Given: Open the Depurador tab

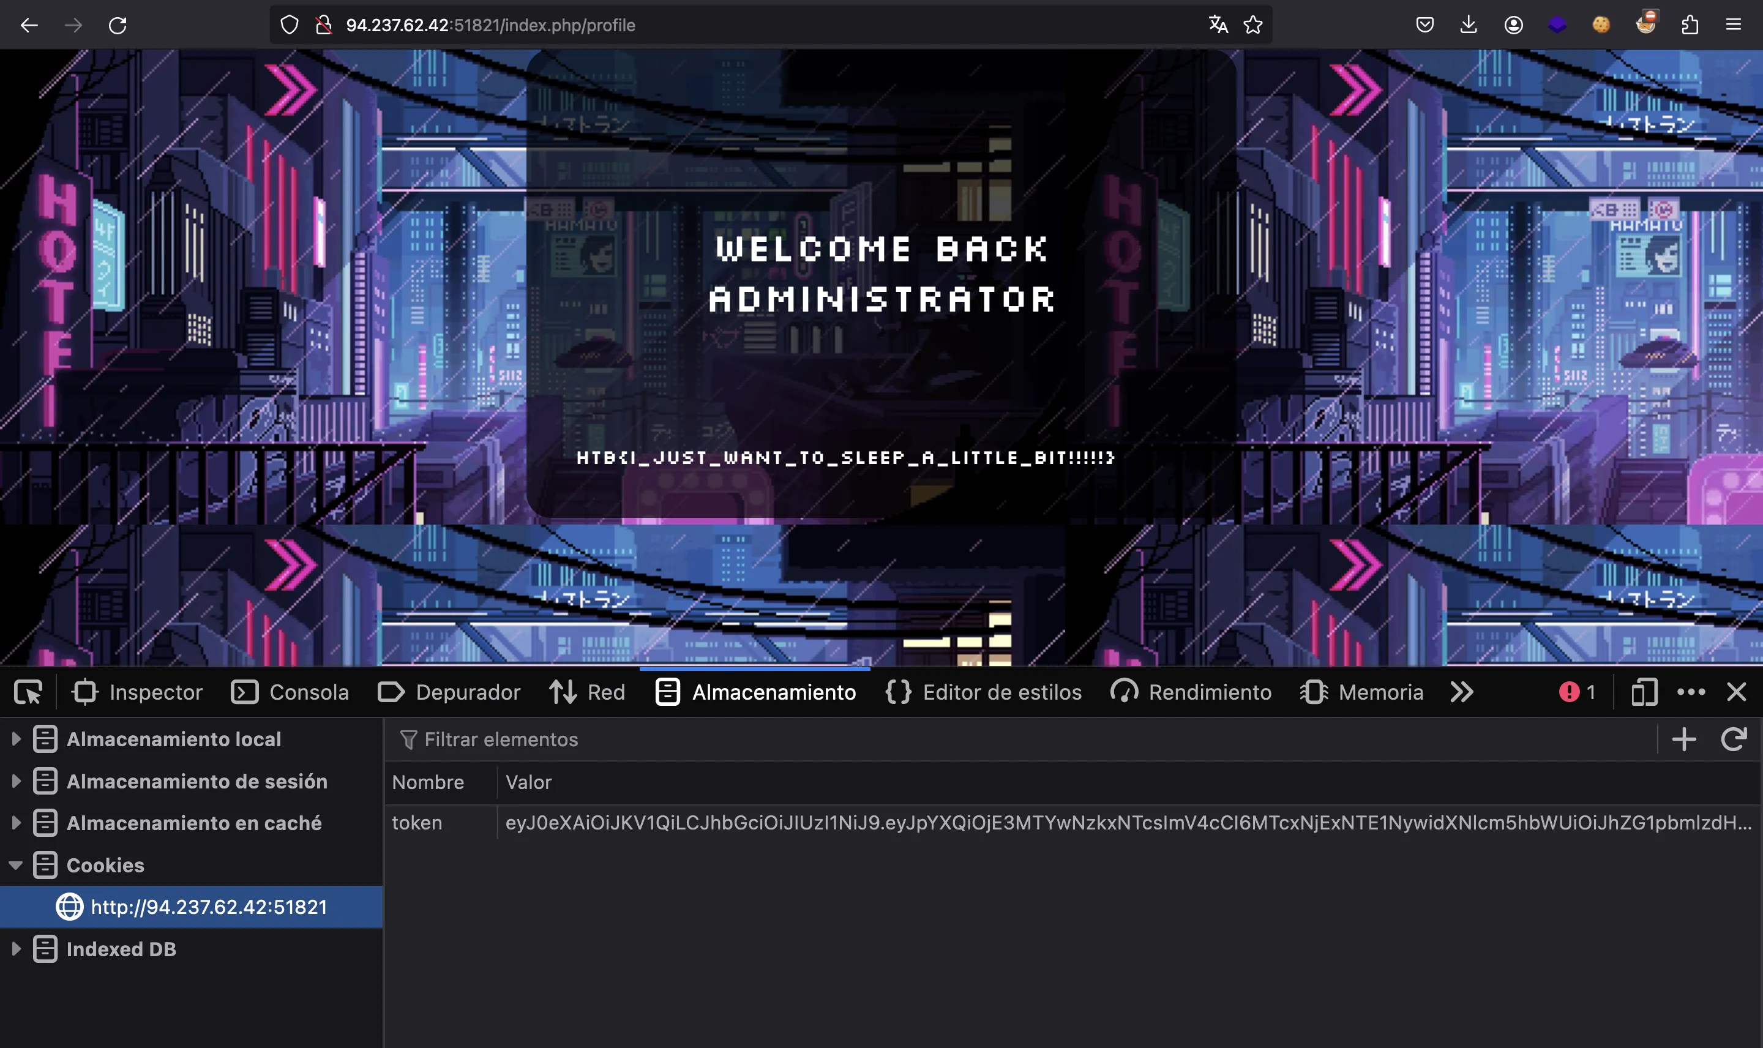Looking at the screenshot, I should point(449,692).
